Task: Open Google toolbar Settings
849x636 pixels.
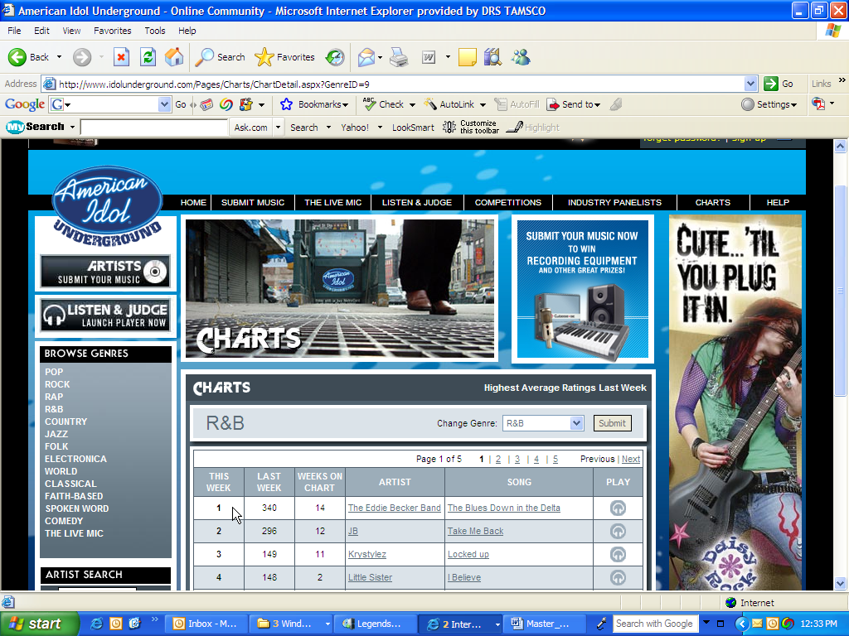Action: [769, 104]
